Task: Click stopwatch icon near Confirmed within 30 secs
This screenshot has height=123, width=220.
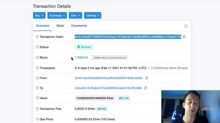Action: 152,68
